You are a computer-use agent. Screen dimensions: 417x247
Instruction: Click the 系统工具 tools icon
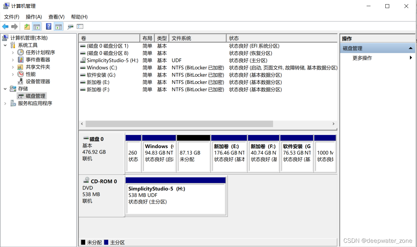[x=13, y=45]
